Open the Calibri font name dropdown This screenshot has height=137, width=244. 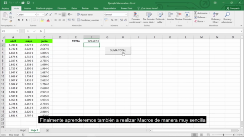point(35,14)
